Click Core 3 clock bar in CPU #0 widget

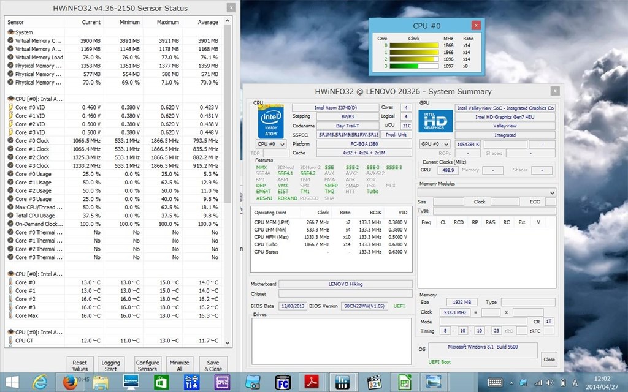tap(414, 66)
